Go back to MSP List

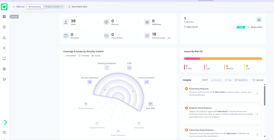click(19, 7)
